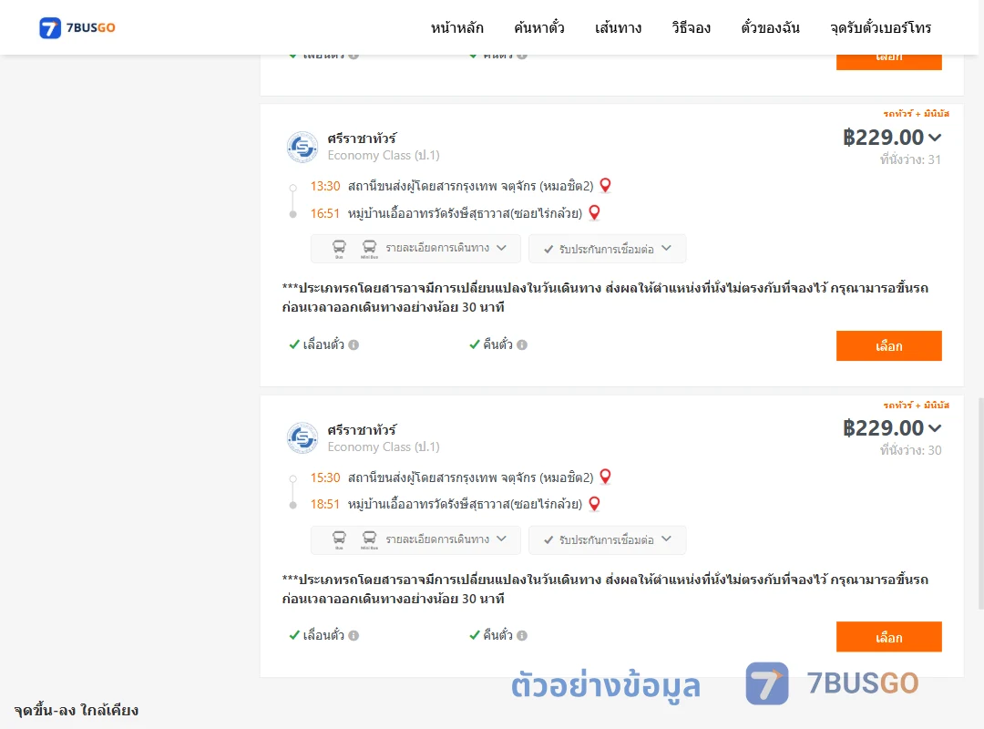Open the จุดรับตั๋วเบอร์โทร menu item
The width and height of the screenshot is (984, 729).
[880, 27]
